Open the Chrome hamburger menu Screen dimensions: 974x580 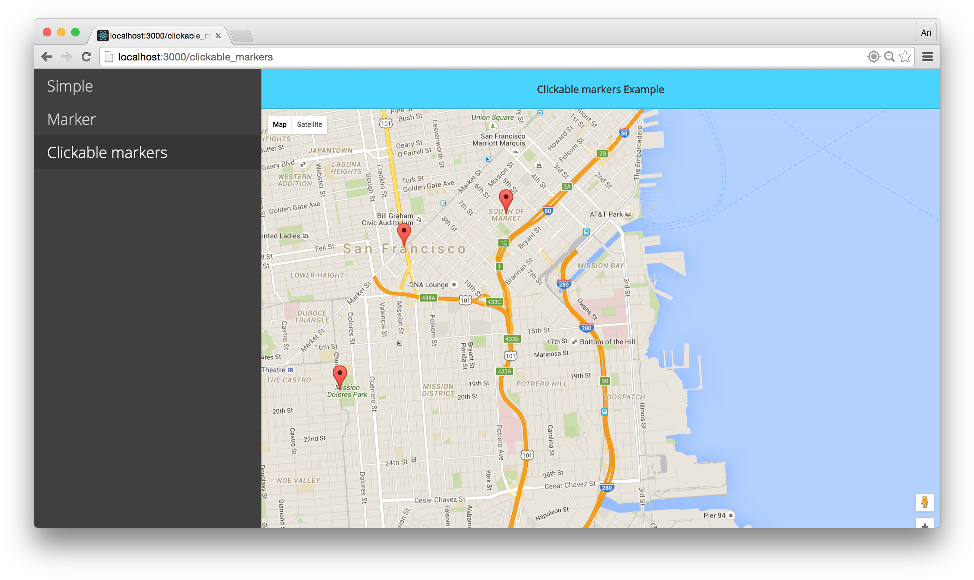[x=927, y=57]
